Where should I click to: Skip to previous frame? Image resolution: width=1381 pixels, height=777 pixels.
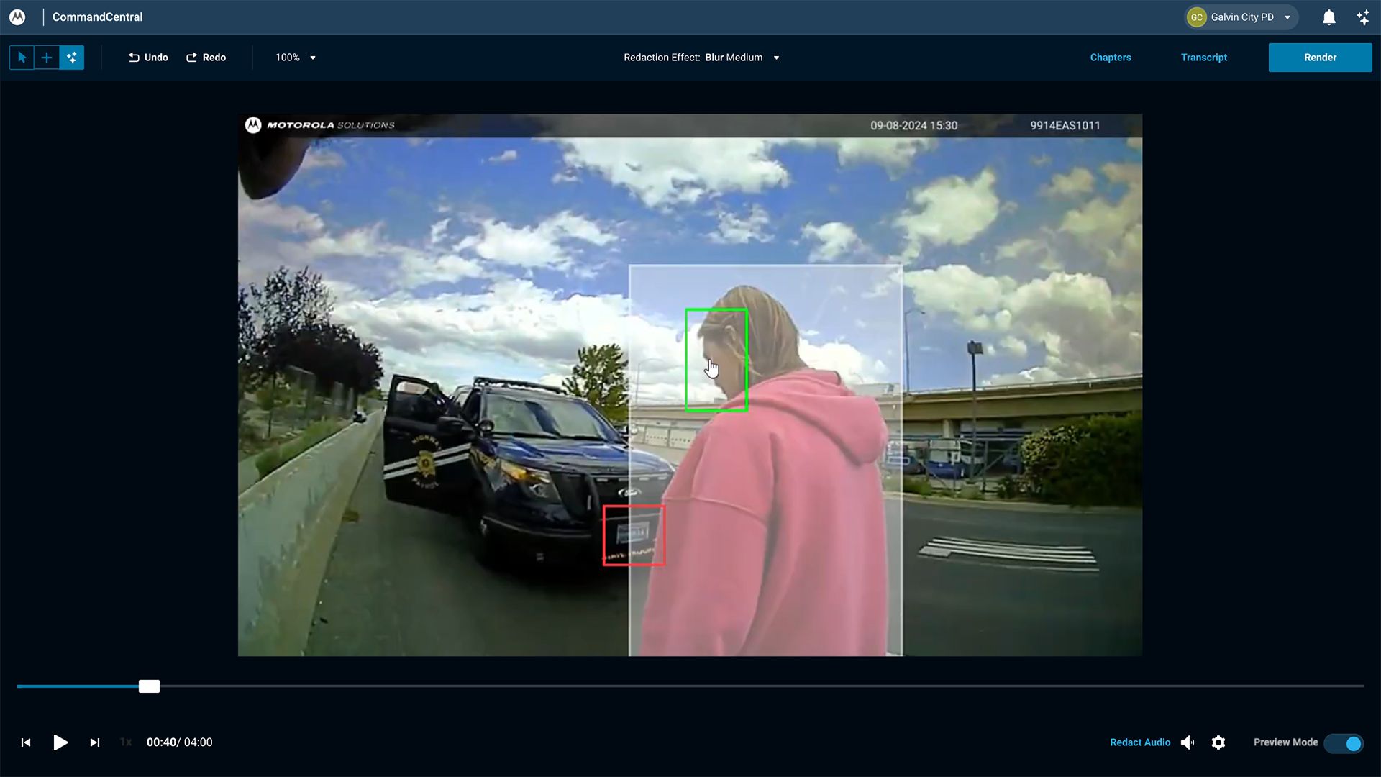click(26, 742)
